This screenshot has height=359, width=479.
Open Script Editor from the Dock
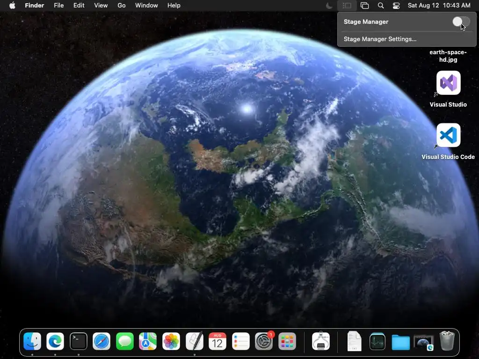tap(194, 341)
